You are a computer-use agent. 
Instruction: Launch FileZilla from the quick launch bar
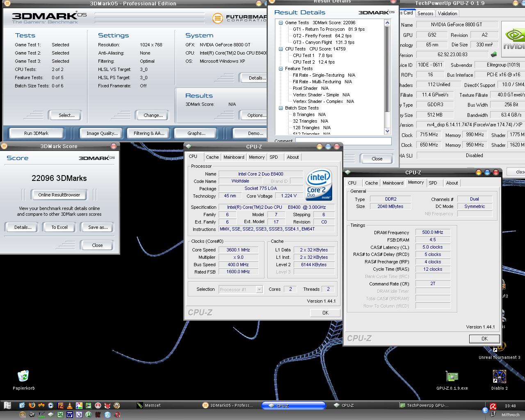60,405
